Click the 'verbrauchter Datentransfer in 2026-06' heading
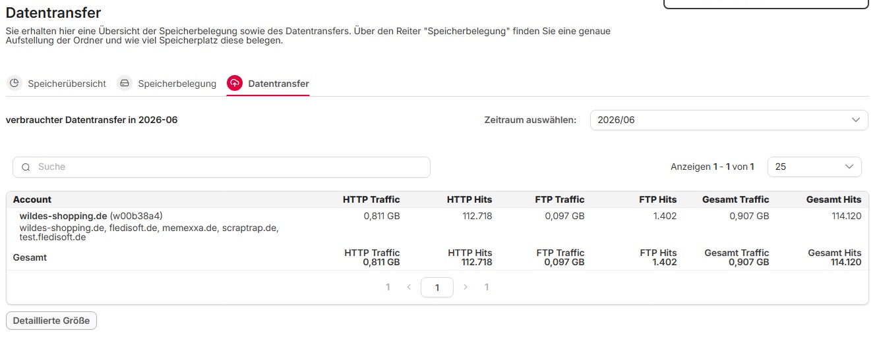This screenshot has width=877, height=362. [x=92, y=120]
